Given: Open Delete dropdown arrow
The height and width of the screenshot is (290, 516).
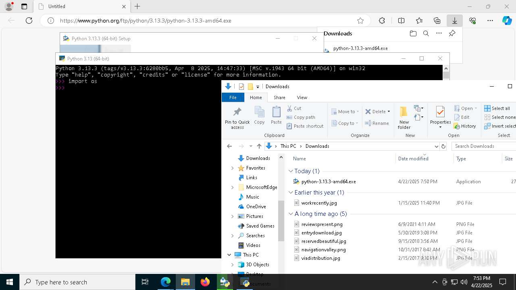Looking at the screenshot, I should point(389,112).
